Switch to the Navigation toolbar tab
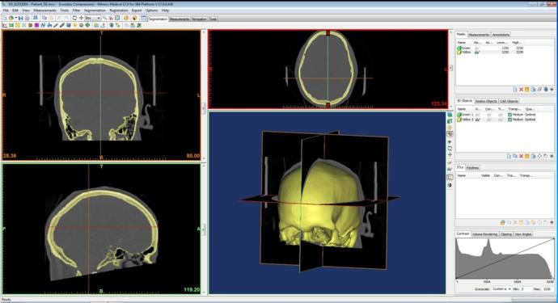This screenshot has height=303, width=558. pyautogui.click(x=199, y=19)
